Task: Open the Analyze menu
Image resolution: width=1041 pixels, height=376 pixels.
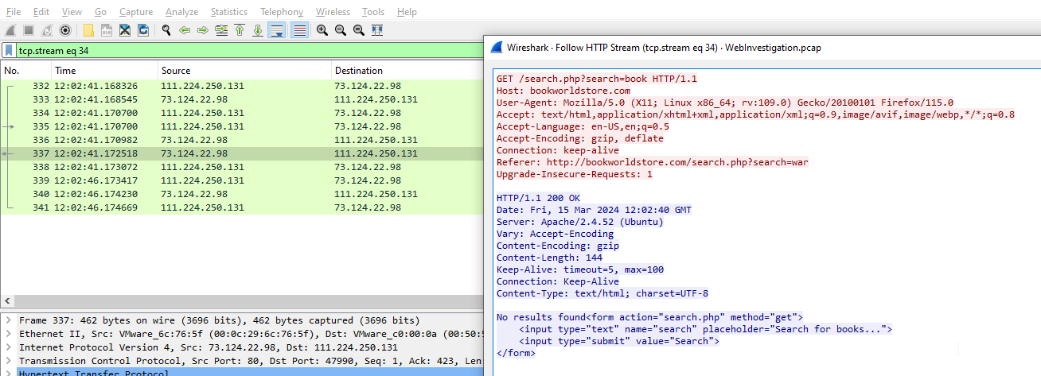Action: [x=182, y=12]
